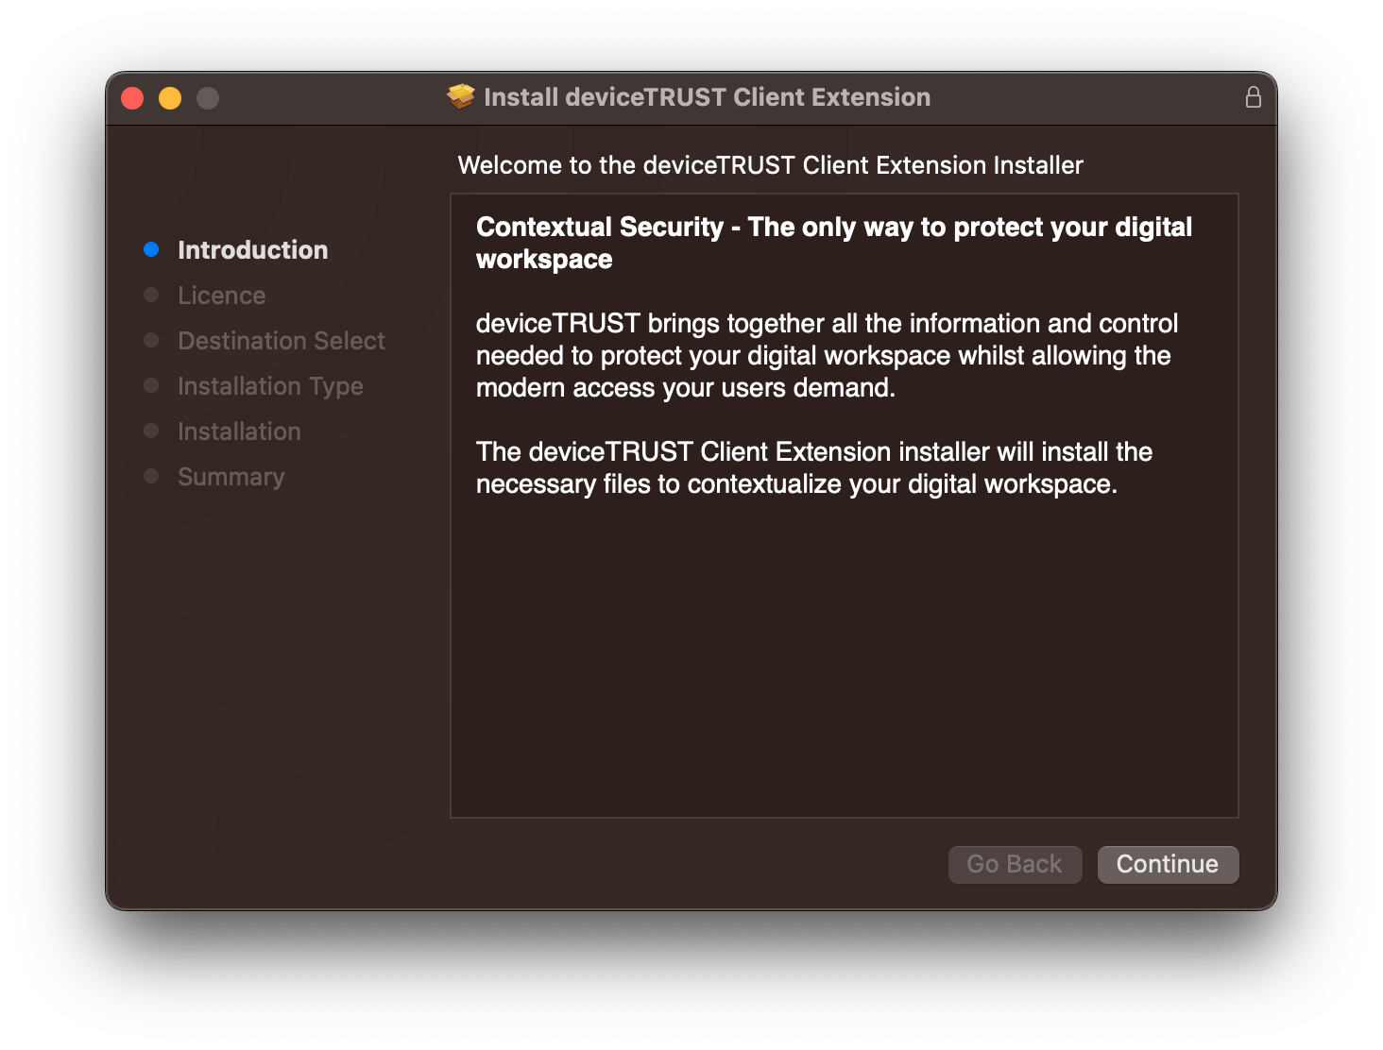Click the Destination Select step dot
The image size is (1383, 1050).
coord(151,340)
